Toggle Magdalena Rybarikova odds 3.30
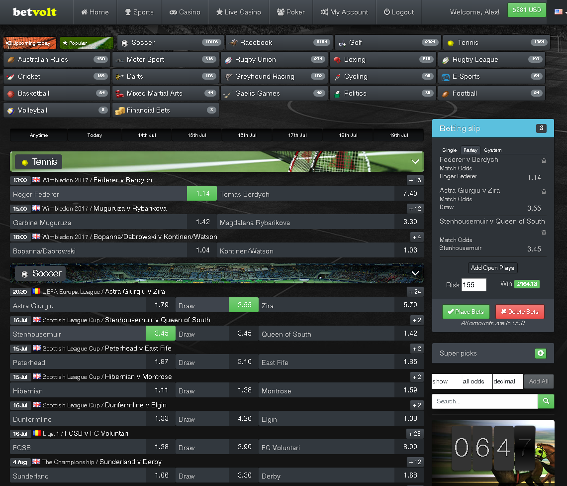 [409, 222]
